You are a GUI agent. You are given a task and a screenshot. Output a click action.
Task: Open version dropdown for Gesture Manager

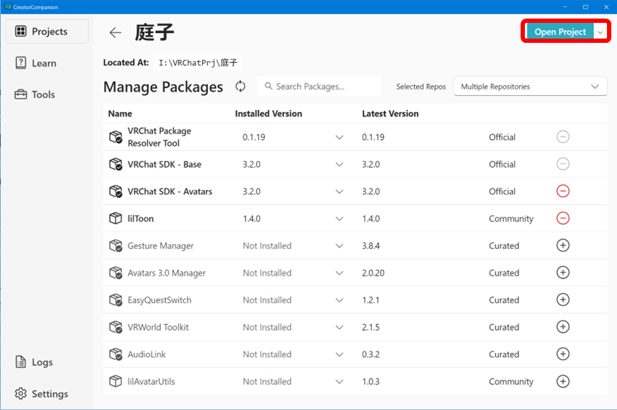340,246
